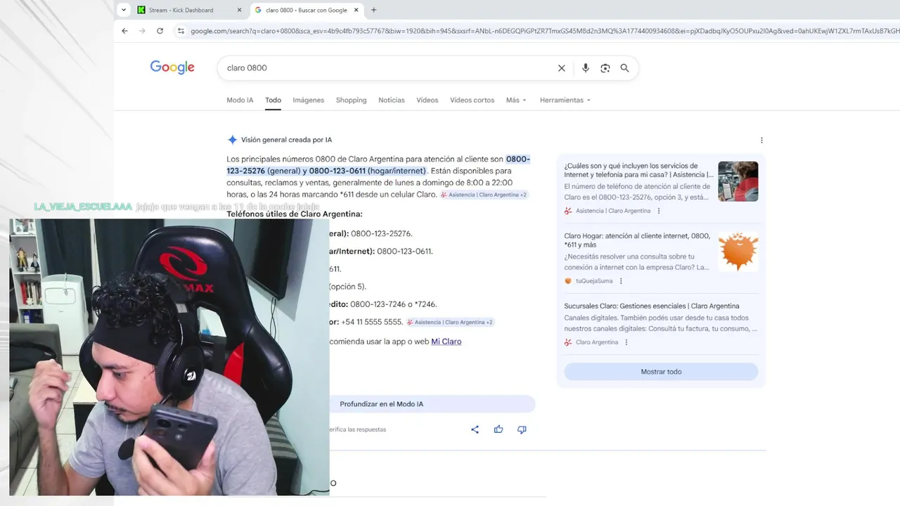The height and width of the screenshot is (506, 900).
Task: Click the Mostrar todo button
Action: coord(661,372)
